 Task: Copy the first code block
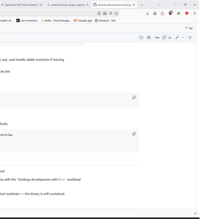(x=134, y=98)
